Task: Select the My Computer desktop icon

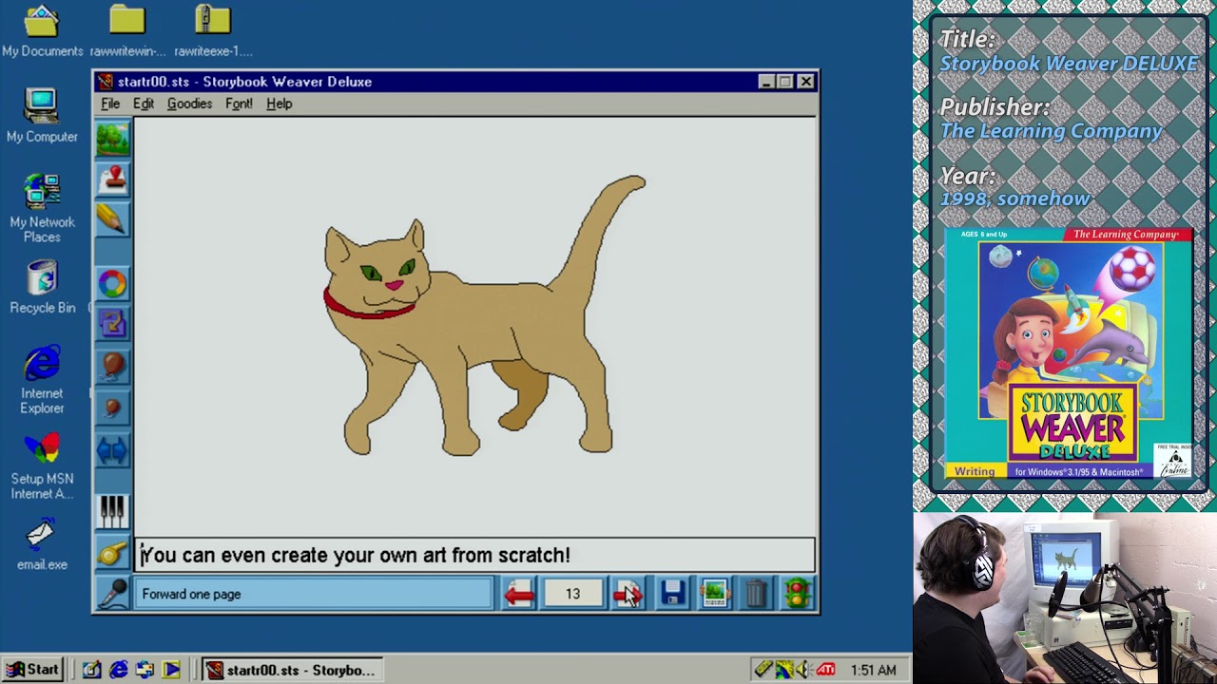Action: [42, 116]
